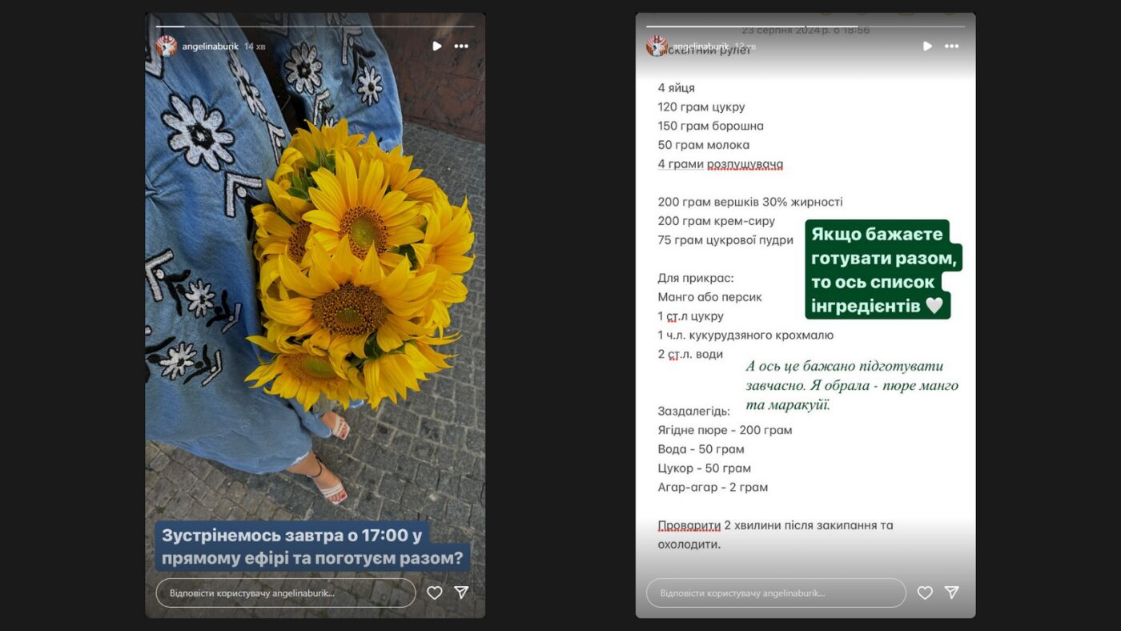
Task: Click right story progress bar
Action: 806,26
